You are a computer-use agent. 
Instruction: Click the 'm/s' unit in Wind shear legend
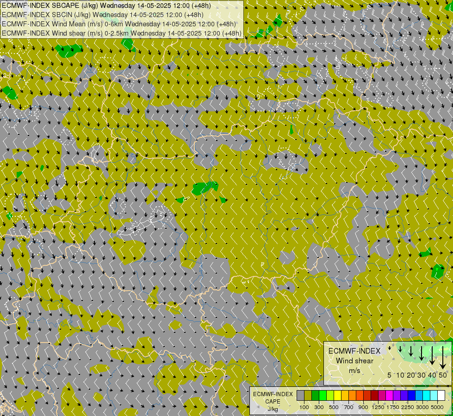(354, 371)
